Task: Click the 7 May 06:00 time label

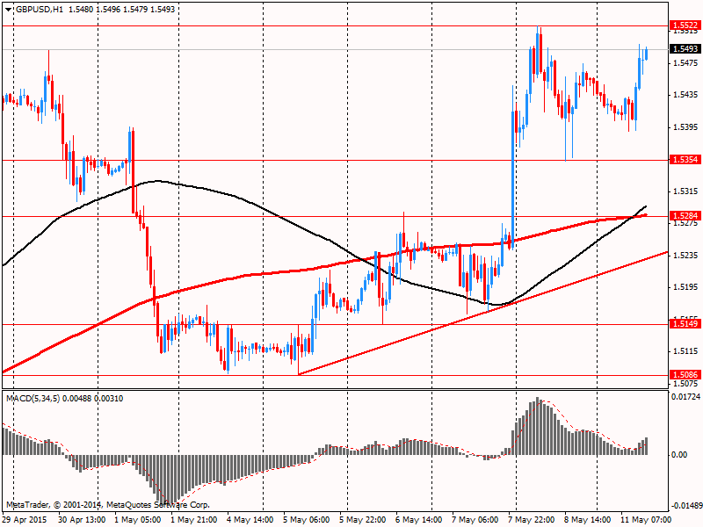Action: tap(475, 520)
